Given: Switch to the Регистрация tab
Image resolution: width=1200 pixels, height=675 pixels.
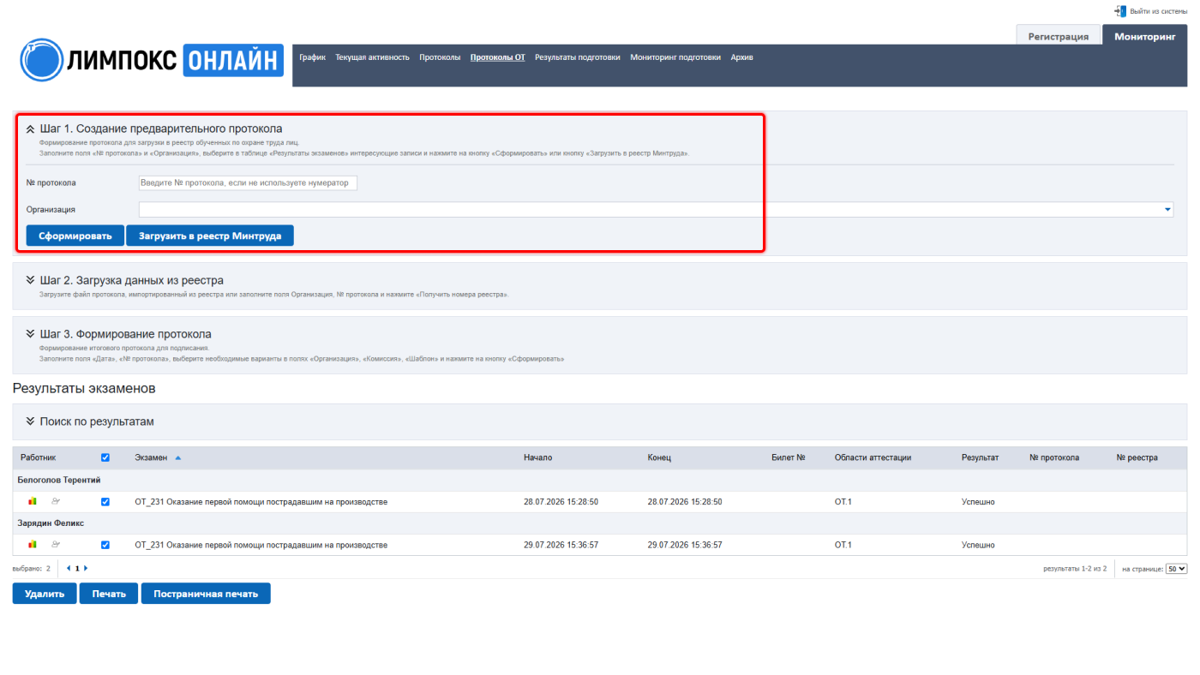Looking at the screenshot, I should coord(1059,36).
